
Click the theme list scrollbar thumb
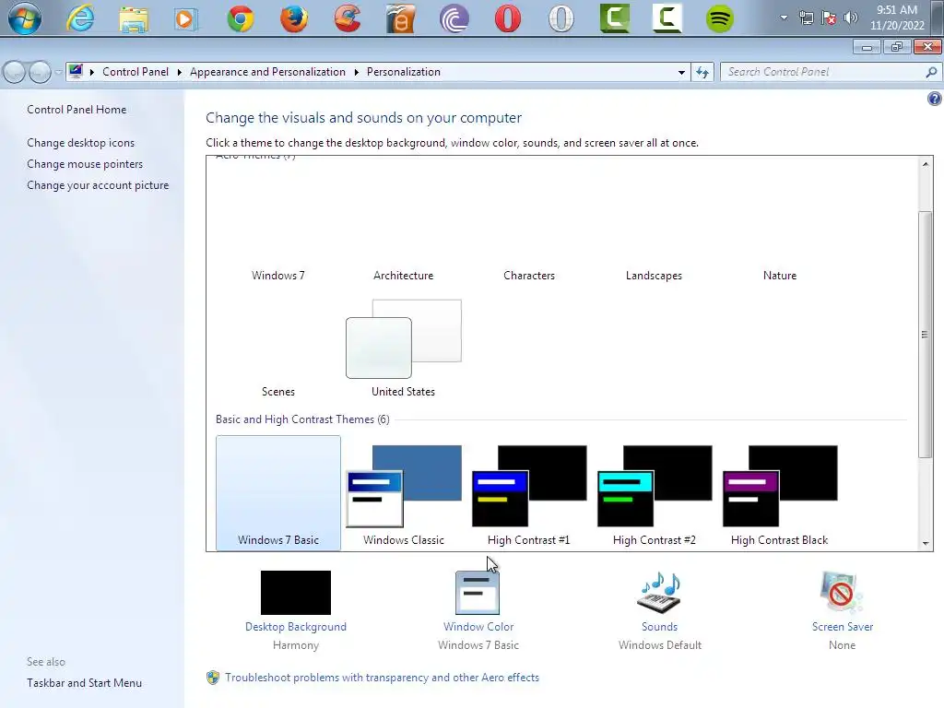pos(925,334)
